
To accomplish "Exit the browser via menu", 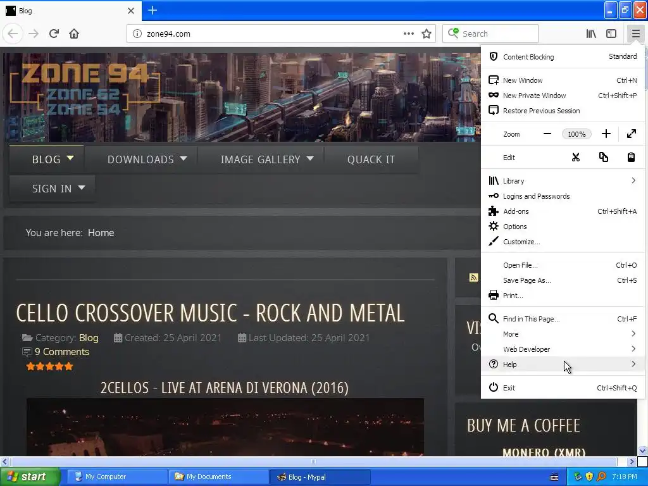I will (x=563, y=388).
